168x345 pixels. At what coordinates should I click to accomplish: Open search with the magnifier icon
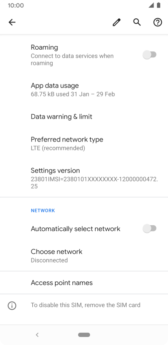click(137, 22)
